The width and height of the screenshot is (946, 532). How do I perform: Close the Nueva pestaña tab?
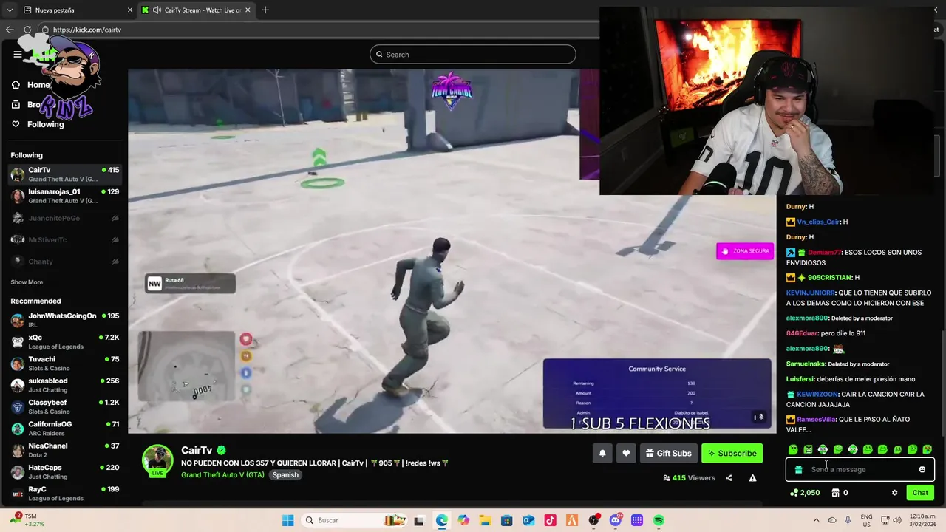[x=130, y=10]
